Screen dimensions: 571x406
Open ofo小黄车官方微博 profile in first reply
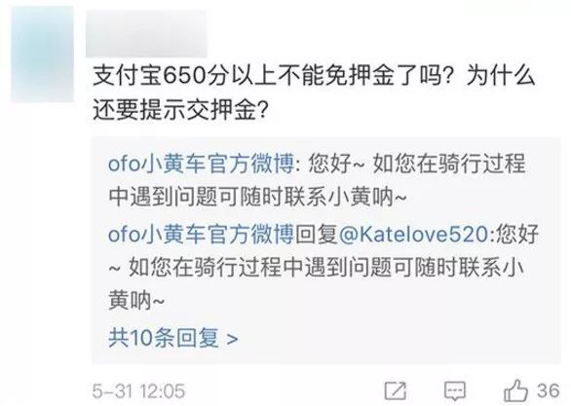click(201, 164)
